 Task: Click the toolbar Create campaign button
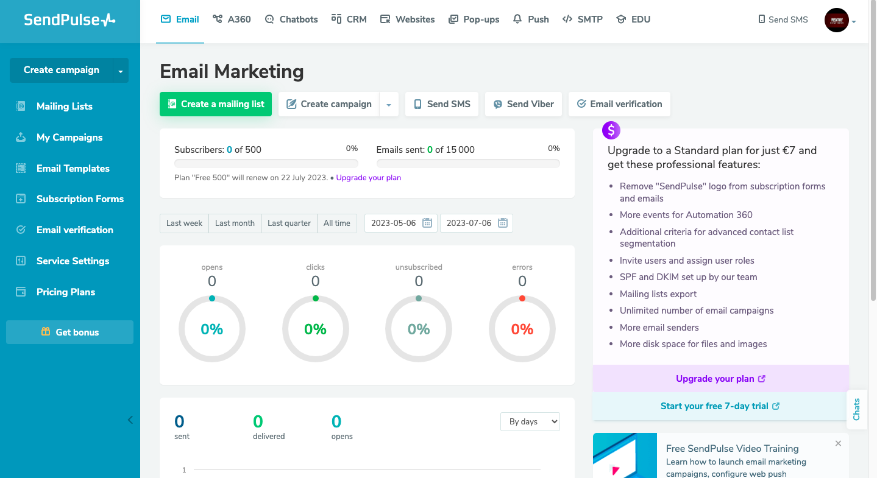[x=329, y=104]
